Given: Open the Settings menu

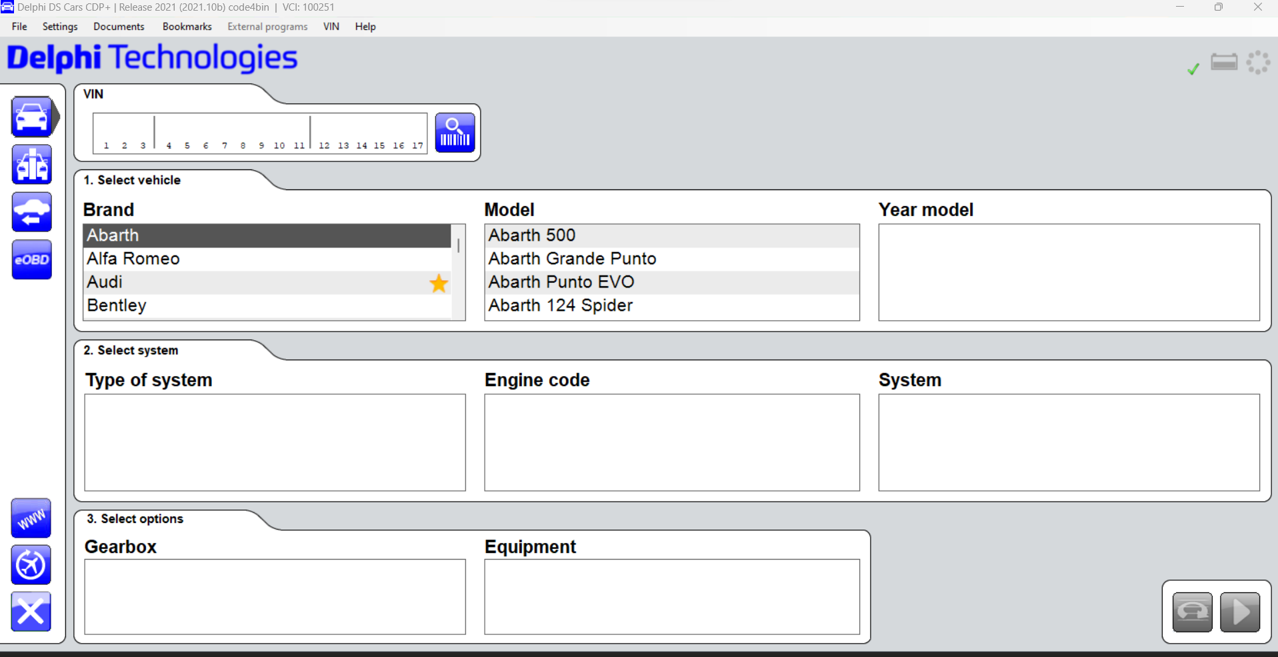Looking at the screenshot, I should (60, 27).
